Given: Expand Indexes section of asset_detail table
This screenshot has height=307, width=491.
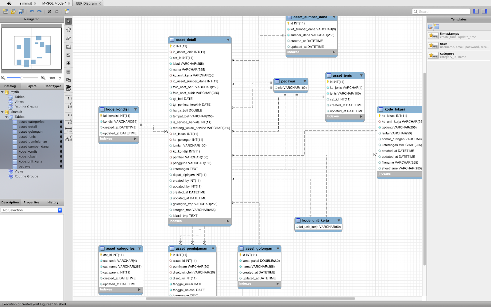Looking at the screenshot, I should (x=228, y=221).
